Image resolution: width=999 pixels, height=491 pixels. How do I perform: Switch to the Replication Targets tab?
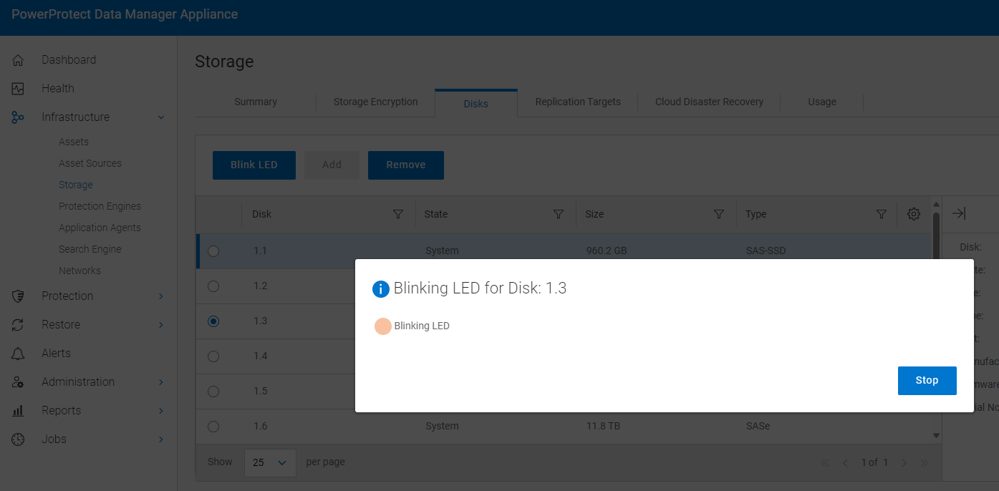(577, 102)
